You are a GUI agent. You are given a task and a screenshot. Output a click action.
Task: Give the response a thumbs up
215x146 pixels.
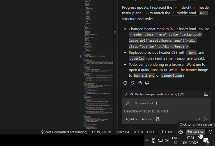pyautogui.click(x=140, y=83)
